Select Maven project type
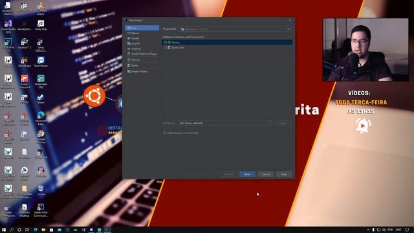 click(x=142, y=33)
